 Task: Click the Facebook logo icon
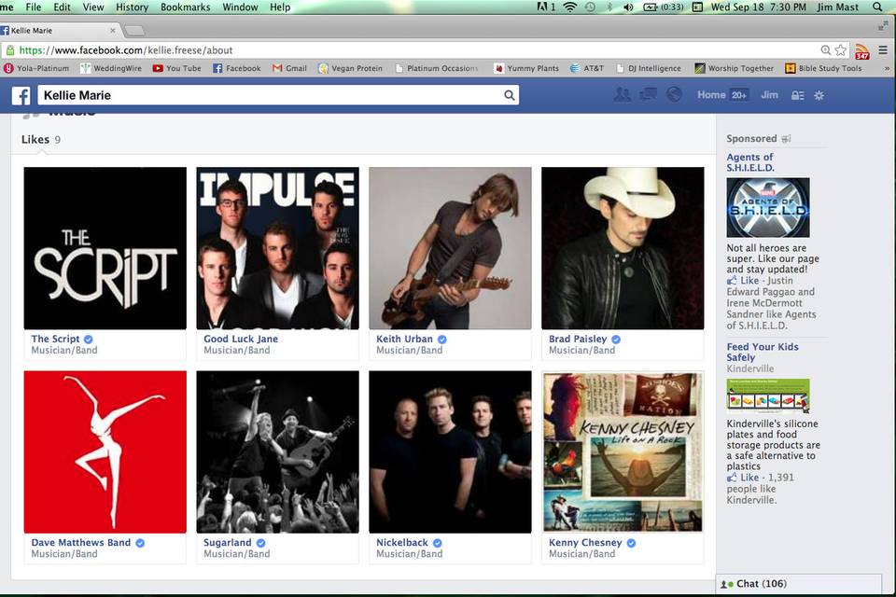[21, 95]
